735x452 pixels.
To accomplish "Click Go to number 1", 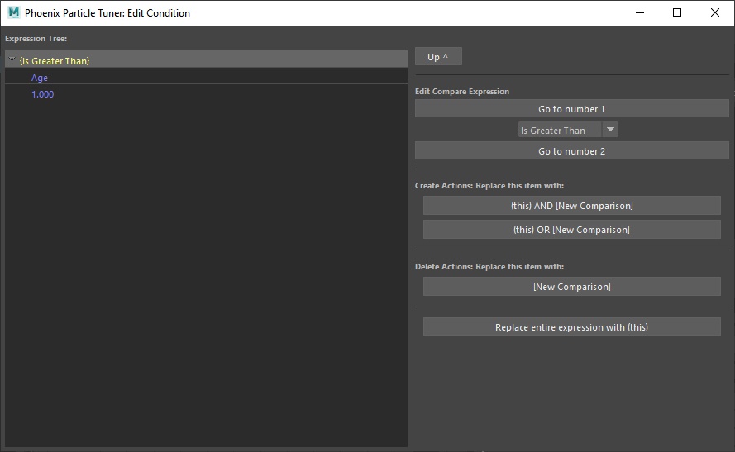I will 571,109.
